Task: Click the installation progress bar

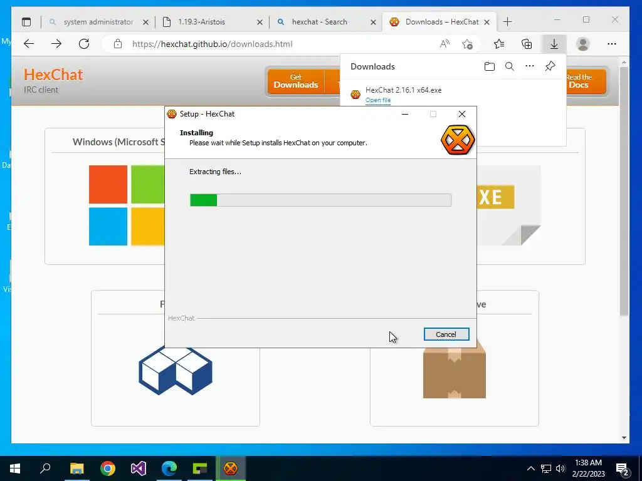Action: pos(320,200)
